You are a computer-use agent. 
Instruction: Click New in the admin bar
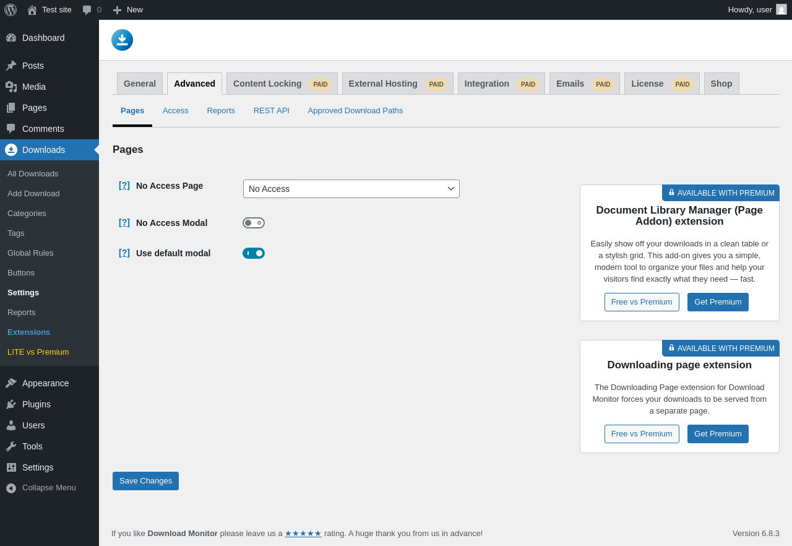click(135, 10)
